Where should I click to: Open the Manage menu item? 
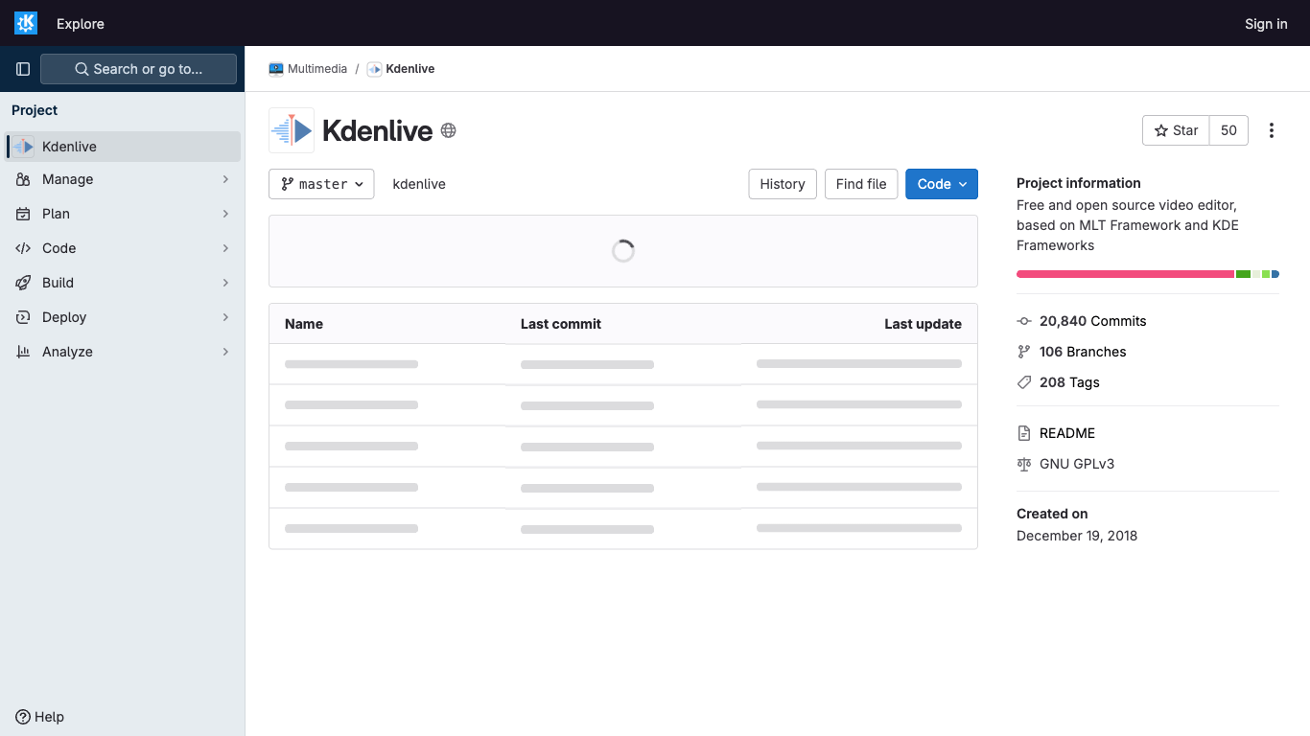[123, 179]
